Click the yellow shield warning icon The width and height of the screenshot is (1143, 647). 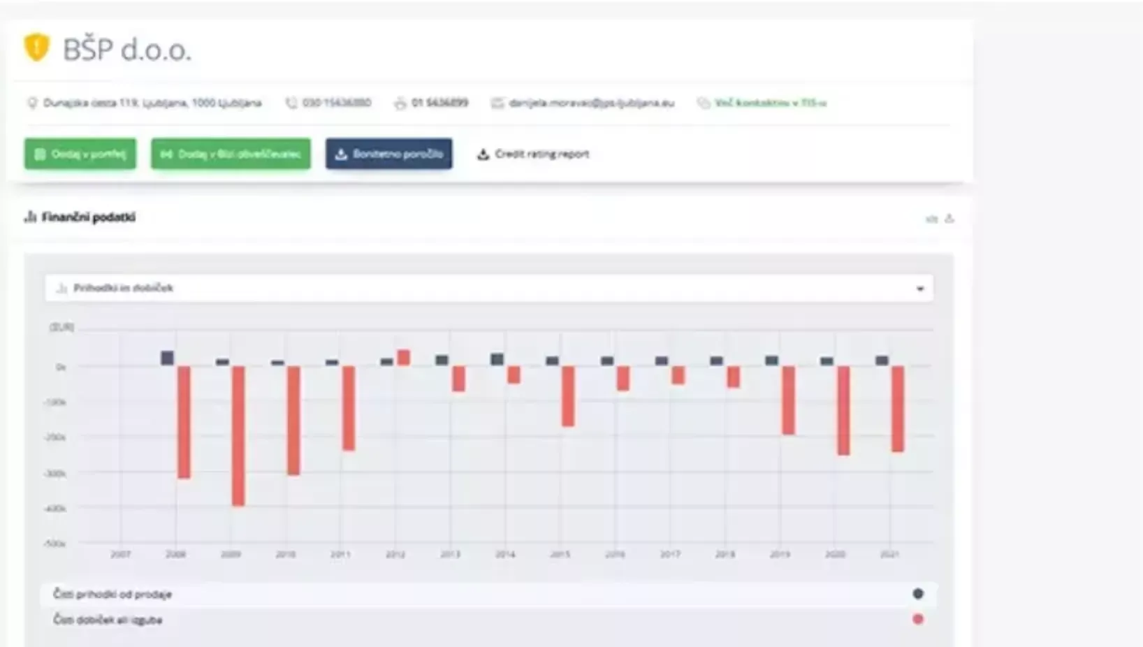click(x=36, y=48)
